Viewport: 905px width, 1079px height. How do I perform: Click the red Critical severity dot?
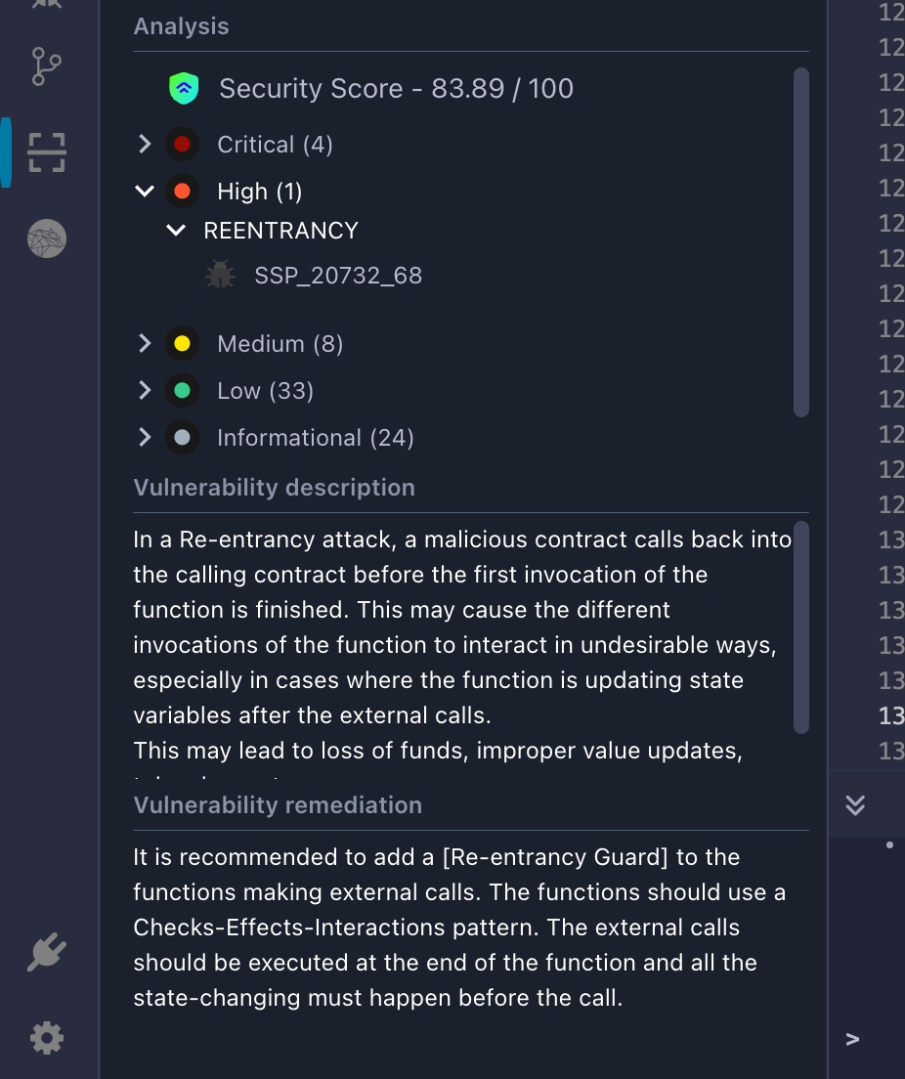coord(182,145)
